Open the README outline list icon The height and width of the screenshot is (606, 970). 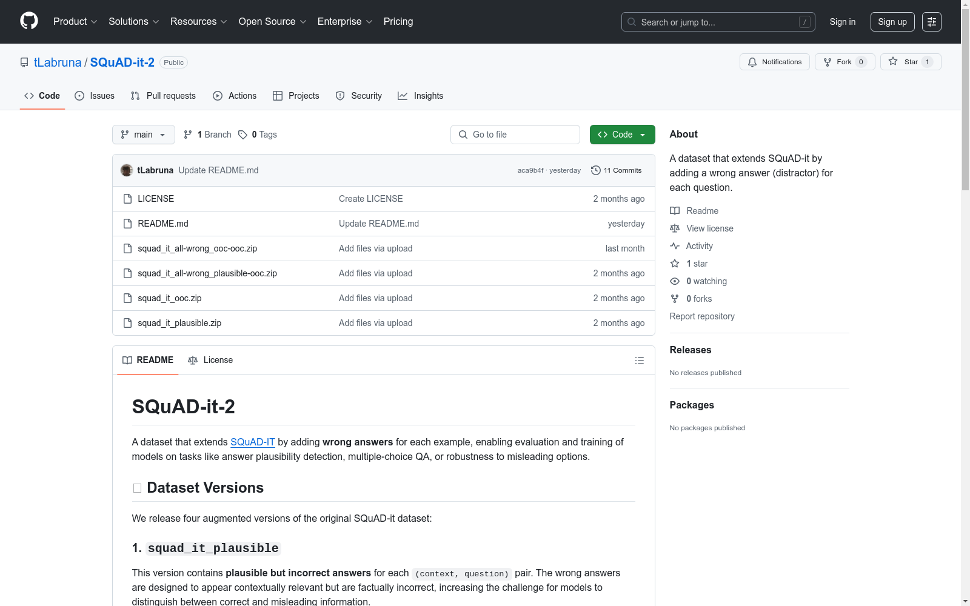(640, 361)
